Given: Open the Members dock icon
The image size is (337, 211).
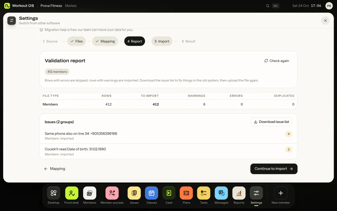Looking at the screenshot, I should pos(90,193).
